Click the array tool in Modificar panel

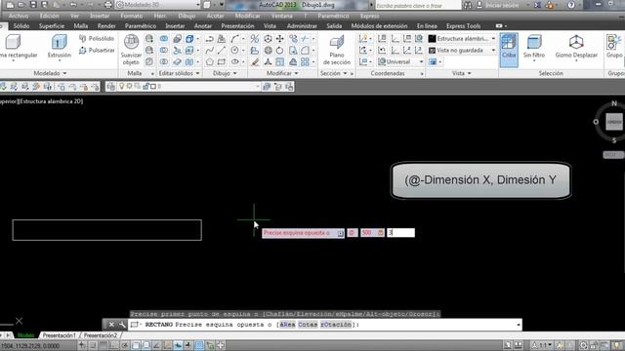(306, 62)
